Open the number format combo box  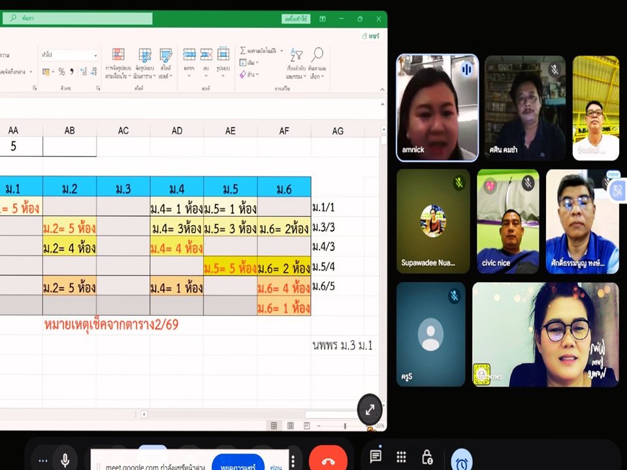(70, 55)
